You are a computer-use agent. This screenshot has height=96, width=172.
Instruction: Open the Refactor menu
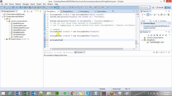(x=18, y=4)
